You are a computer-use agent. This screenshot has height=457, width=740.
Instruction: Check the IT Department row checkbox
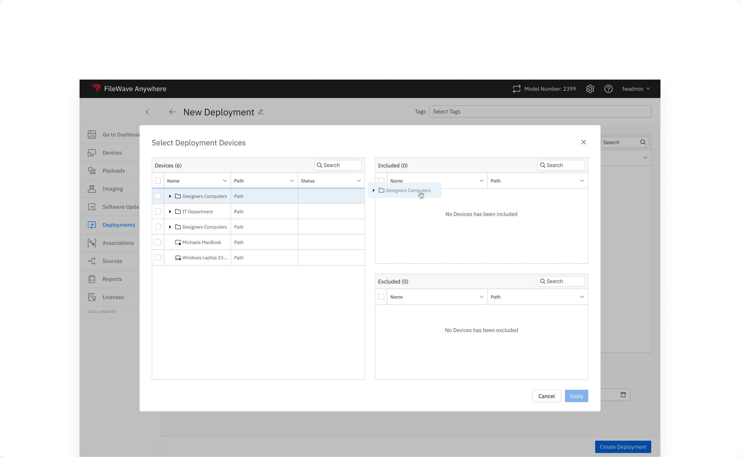point(158,212)
